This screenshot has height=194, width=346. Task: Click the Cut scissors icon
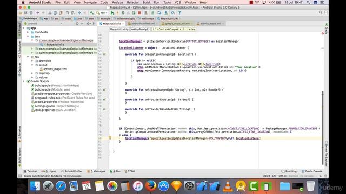click(x=50, y=13)
